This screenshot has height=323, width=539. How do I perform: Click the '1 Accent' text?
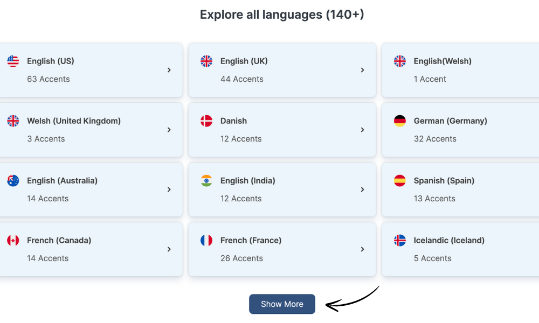pos(430,79)
